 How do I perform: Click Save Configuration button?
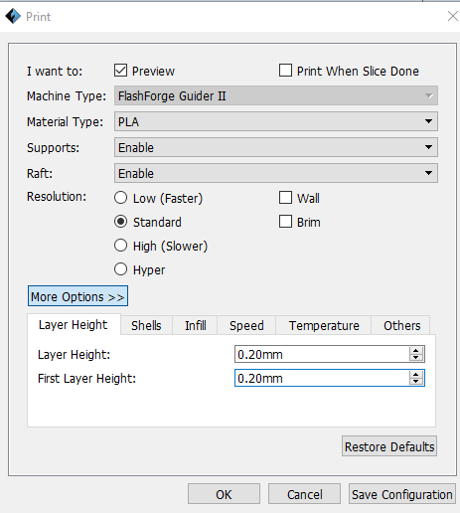(402, 494)
